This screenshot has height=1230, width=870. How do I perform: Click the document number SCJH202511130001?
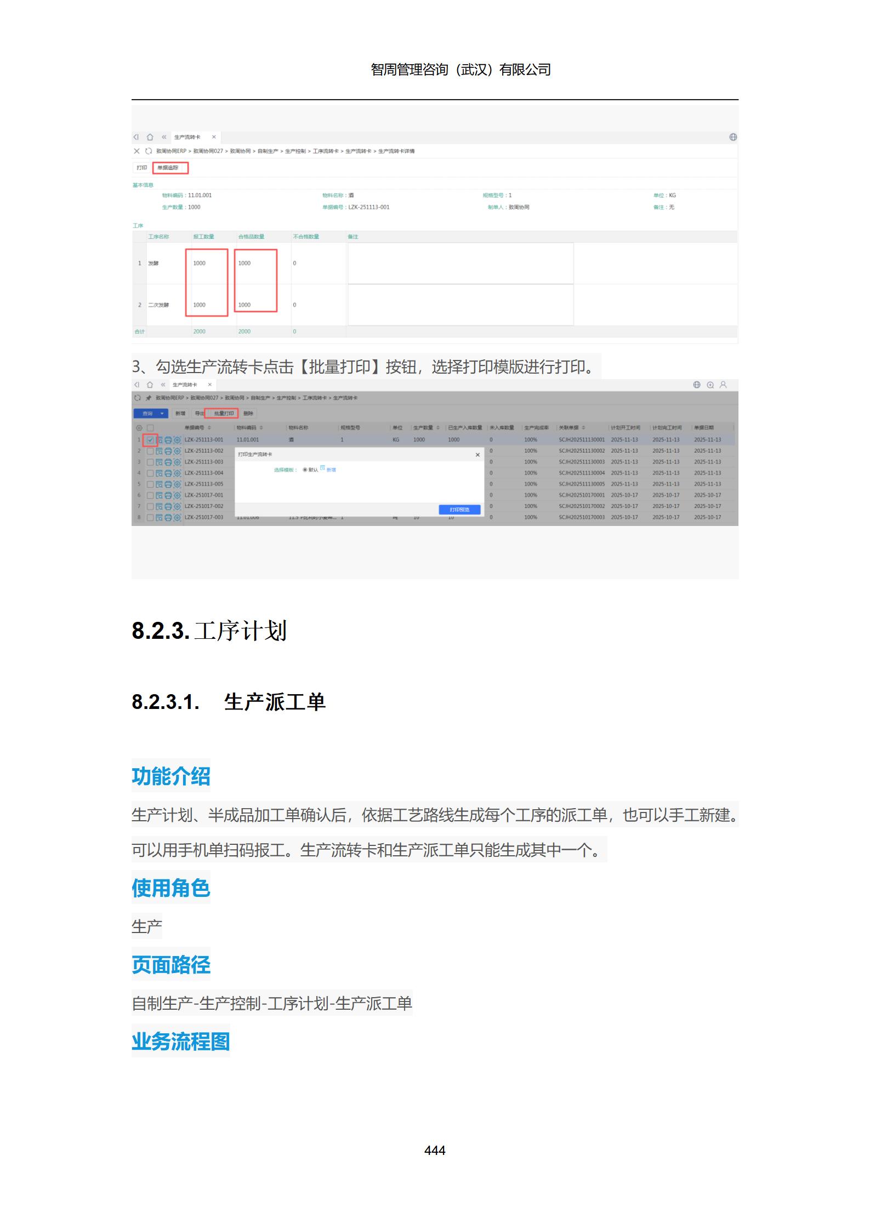[x=582, y=440]
